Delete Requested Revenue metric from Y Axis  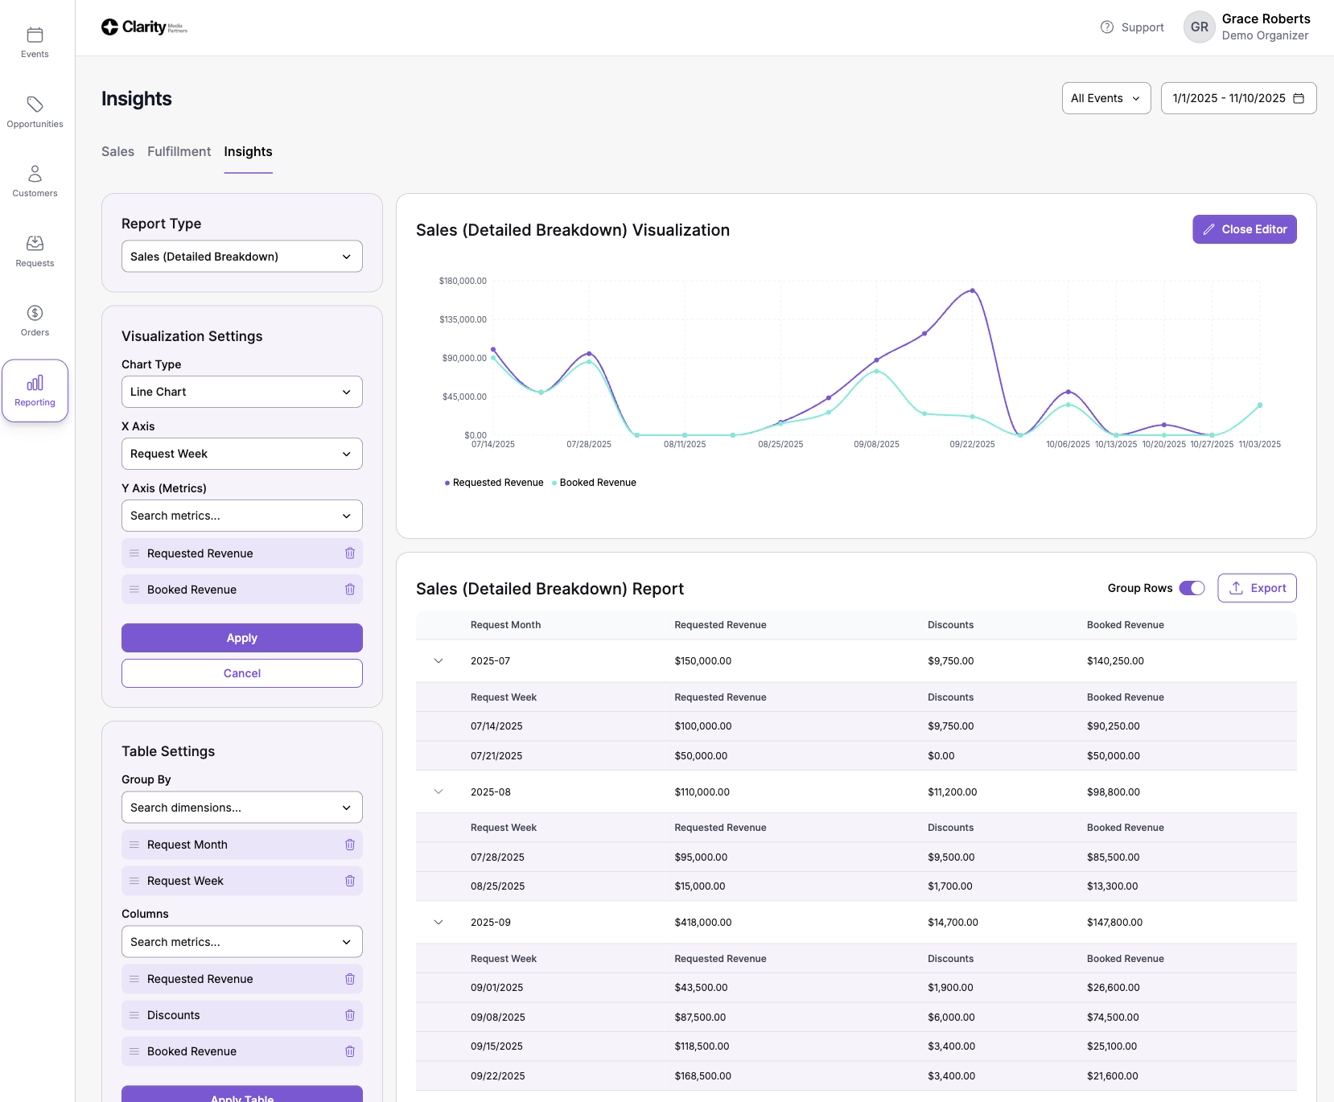click(x=350, y=553)
